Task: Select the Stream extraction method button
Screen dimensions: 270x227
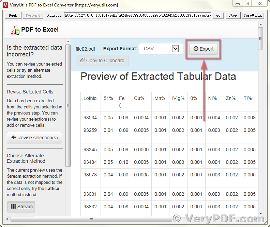Action: pyautogui.click(x=21, y=207)
